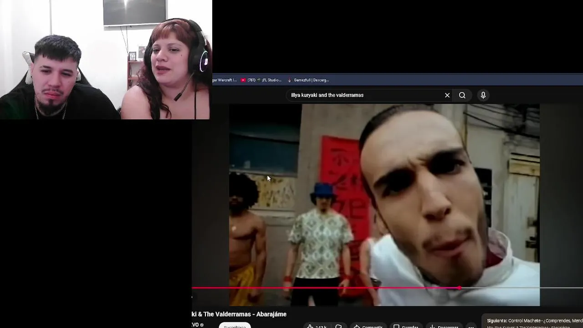Screen dimensions: 583x328
Task: Click the red video progress scrubber handle
Action: click(x=459, y=288)
